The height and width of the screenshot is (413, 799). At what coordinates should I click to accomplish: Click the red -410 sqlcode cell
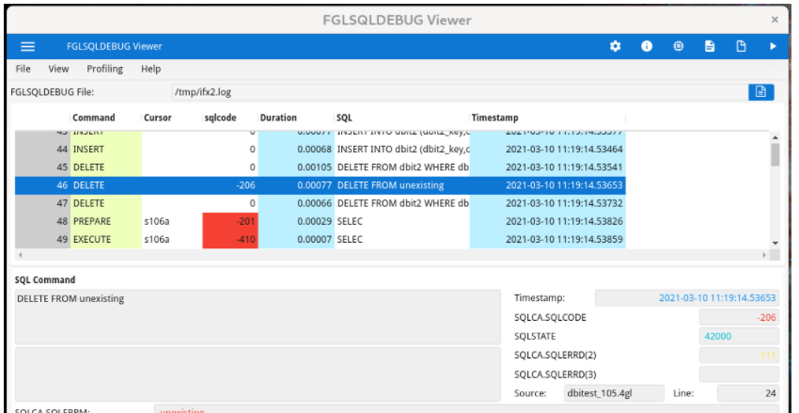tap(230, 239)
